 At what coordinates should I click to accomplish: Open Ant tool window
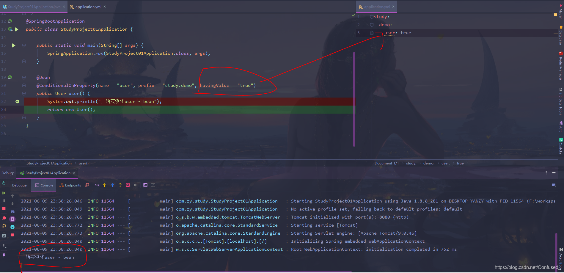tap(561, 126)
